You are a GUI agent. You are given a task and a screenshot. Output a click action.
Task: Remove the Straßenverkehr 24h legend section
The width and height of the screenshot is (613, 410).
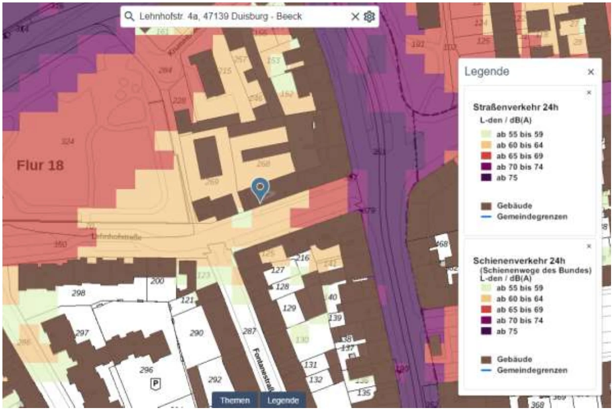click(589, 92)
